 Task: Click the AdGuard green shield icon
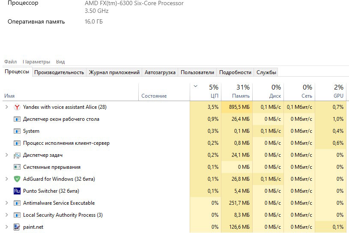tap(17, 179)
